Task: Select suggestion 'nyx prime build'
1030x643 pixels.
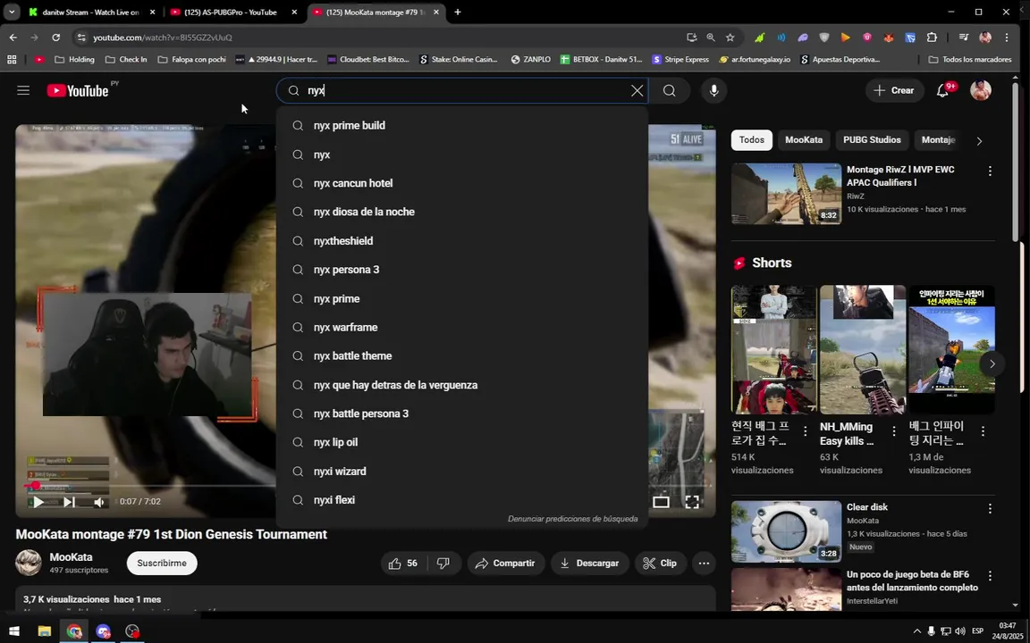Action: click(x=461, y=125)
